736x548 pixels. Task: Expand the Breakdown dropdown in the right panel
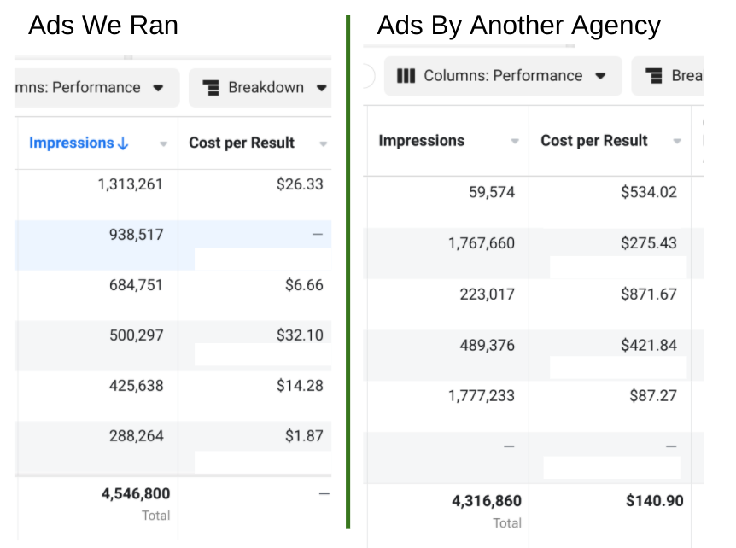point(683,76)
